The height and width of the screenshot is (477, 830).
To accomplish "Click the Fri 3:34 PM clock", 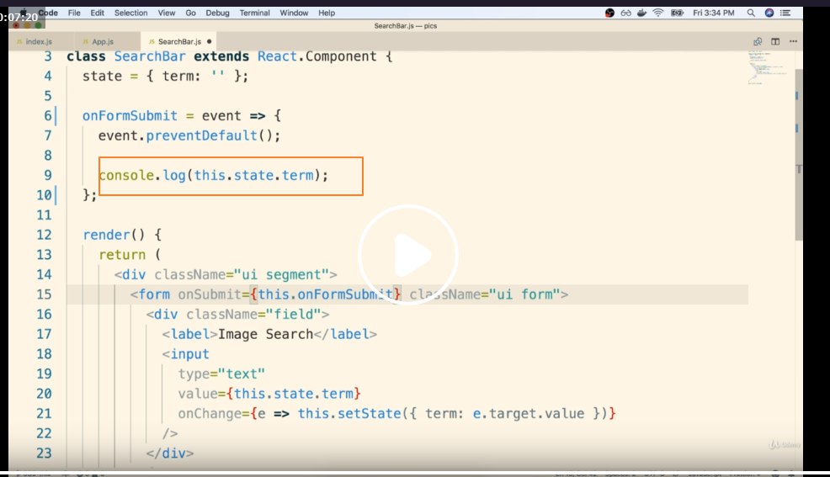I will 714,13.
